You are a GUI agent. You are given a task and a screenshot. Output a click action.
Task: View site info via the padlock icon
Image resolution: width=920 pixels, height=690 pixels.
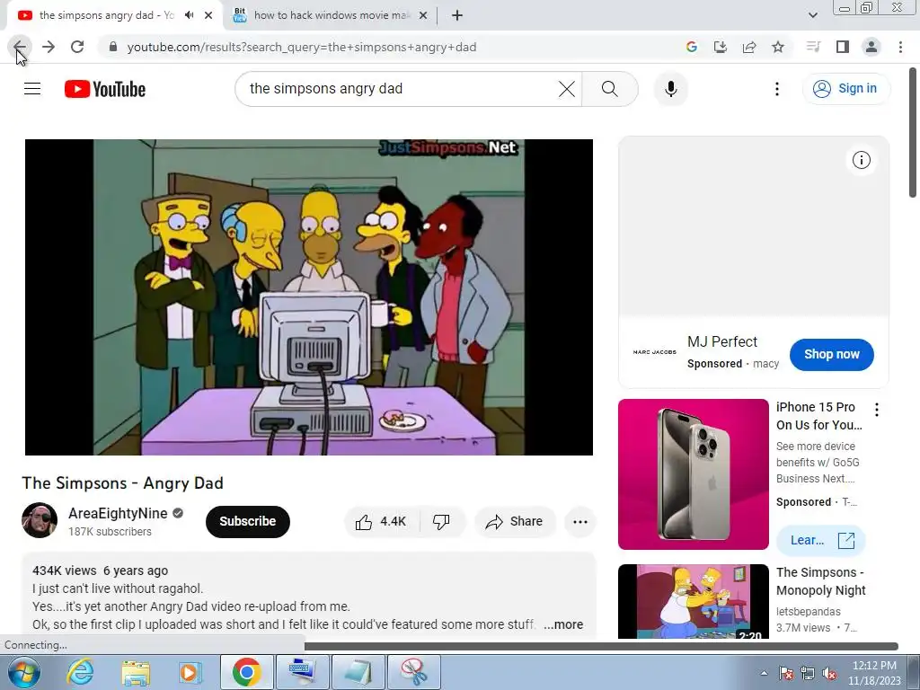(x=113, y=47)
